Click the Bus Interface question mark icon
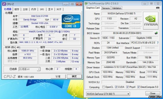The image size is (163, 99). pos(158,43)
